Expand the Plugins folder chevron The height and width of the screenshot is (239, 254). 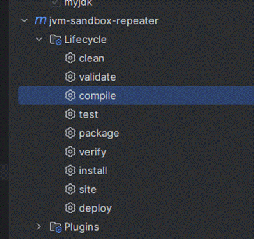[39, 227]
